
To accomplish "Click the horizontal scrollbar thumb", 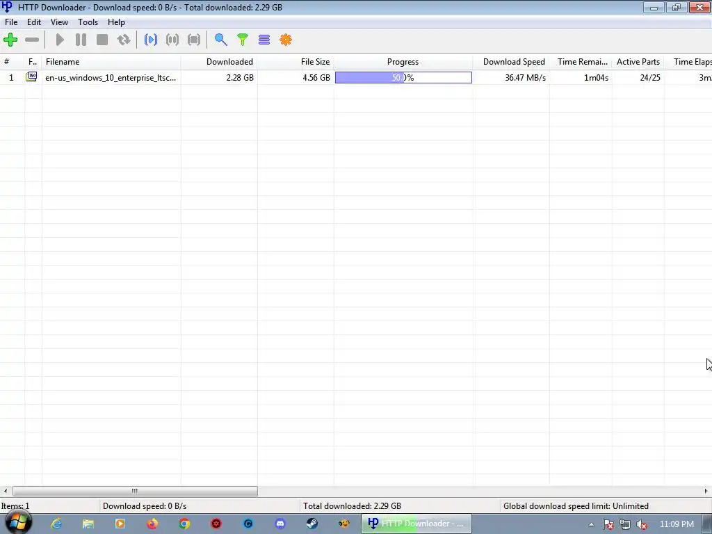I will (x=135, y=491).
